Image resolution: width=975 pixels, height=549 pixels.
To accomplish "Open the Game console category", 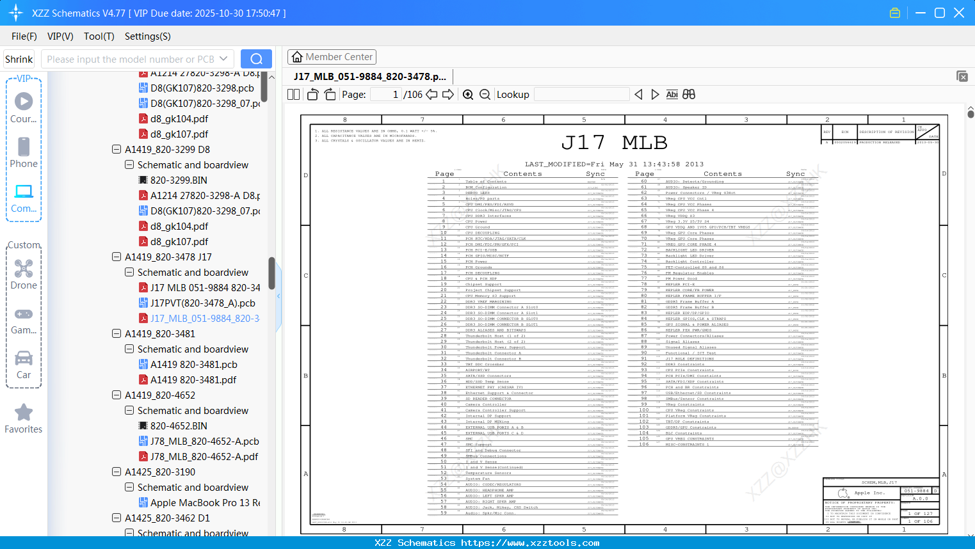I will pos(24,320).
